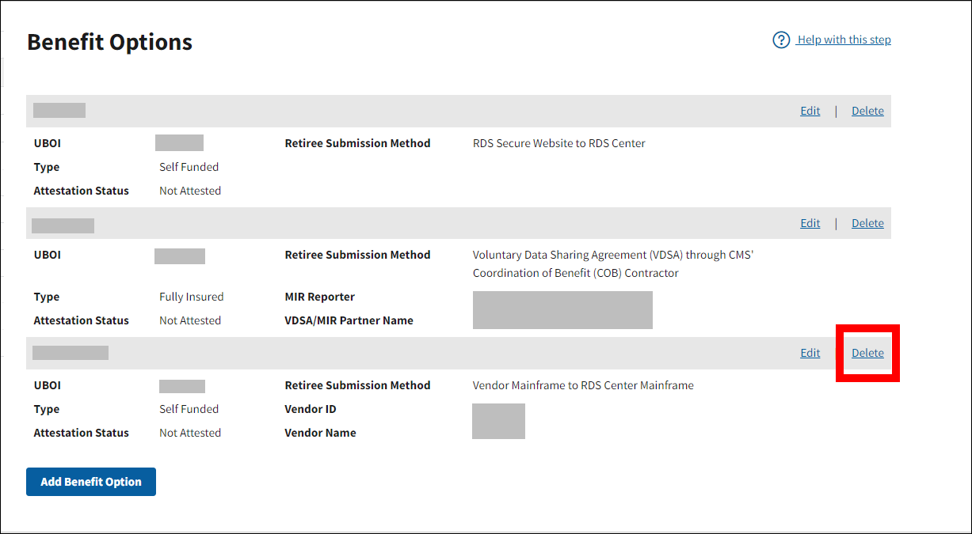972x534 pixels.
Task: Select the first benefit option's redacted name
Action: (x=59, y=111)
